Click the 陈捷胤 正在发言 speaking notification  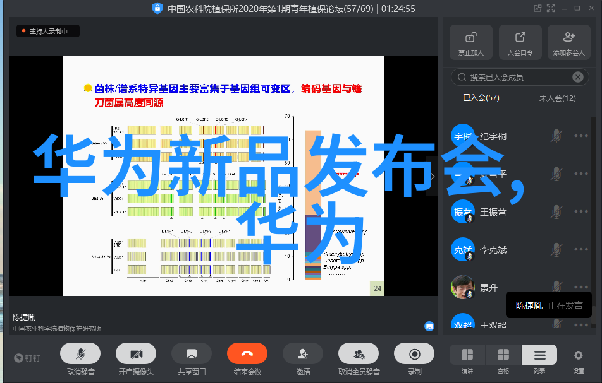coord(549,305)
